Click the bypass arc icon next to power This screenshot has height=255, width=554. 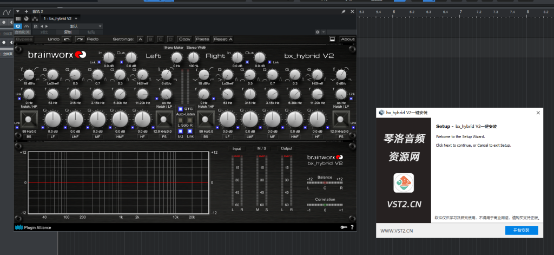26,26
